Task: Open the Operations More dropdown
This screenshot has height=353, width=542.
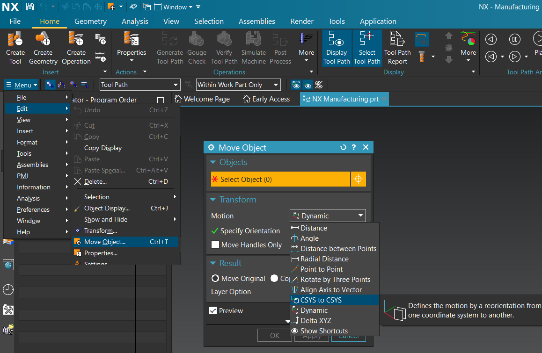Action: coord(306,48)
